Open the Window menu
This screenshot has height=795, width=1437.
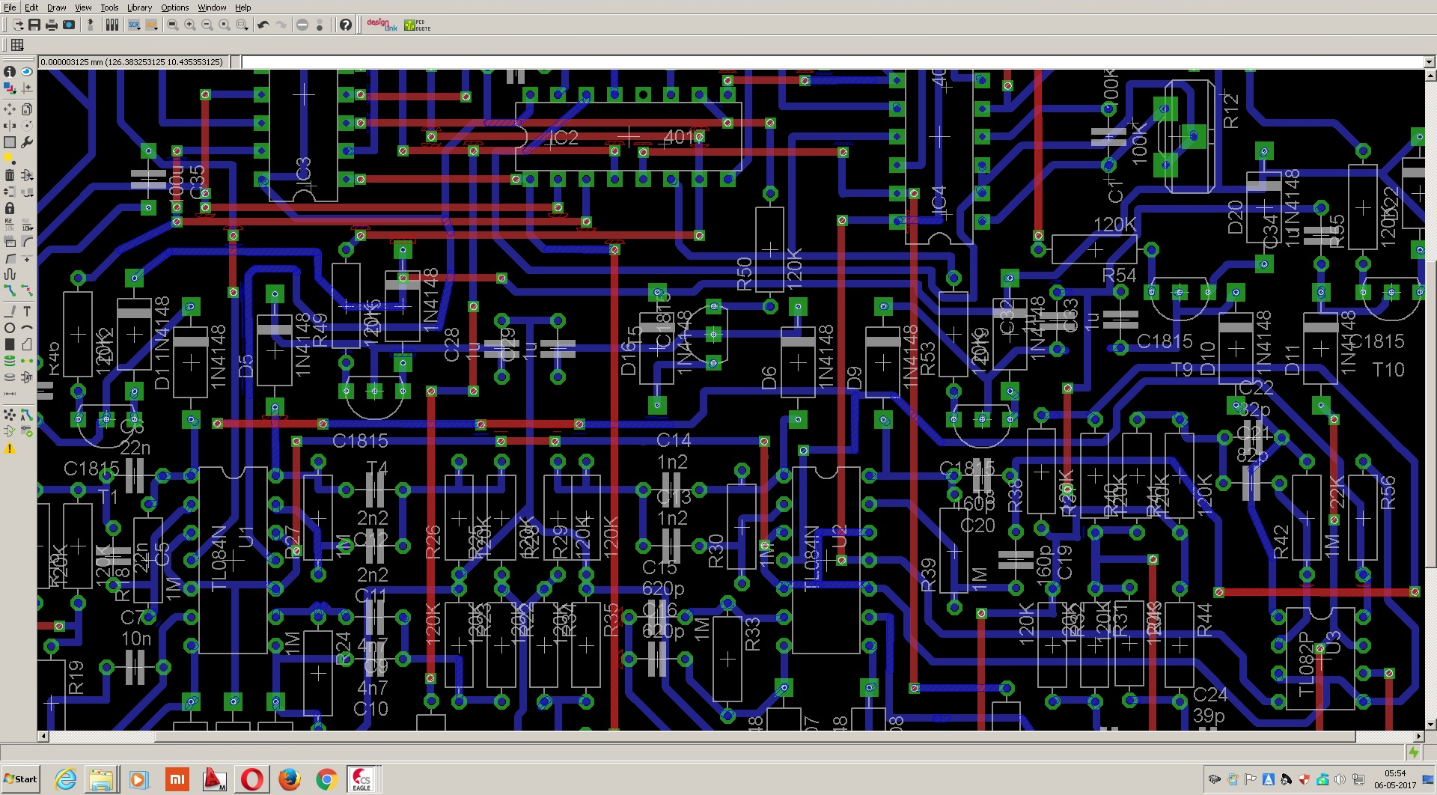pos(212,7)
